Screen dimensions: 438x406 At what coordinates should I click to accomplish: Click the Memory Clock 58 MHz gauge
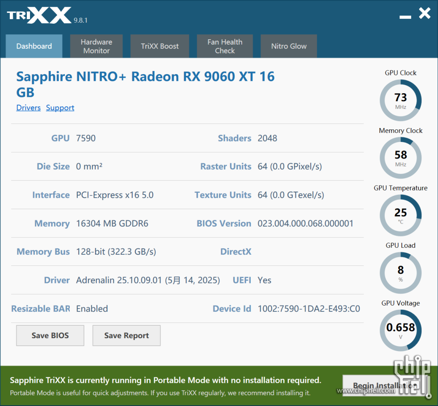click(x=400, y=158)
